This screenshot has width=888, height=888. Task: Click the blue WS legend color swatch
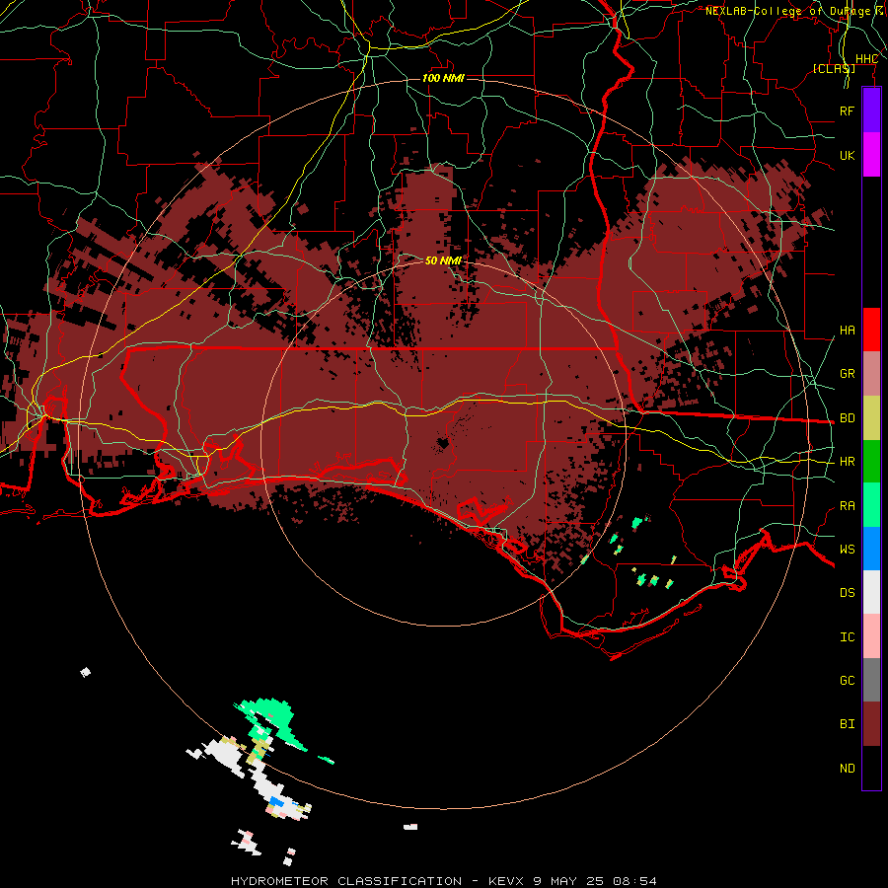point(871,549)
